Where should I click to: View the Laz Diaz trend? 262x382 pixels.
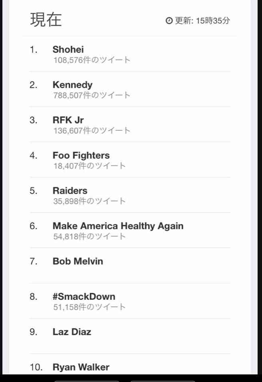pyautogui.click(x=72, y=332)
